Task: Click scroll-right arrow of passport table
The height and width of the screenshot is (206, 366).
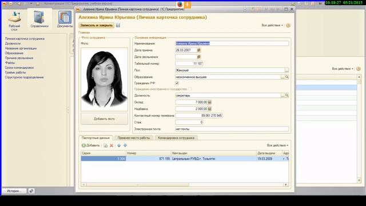Action: coord(286,185)
